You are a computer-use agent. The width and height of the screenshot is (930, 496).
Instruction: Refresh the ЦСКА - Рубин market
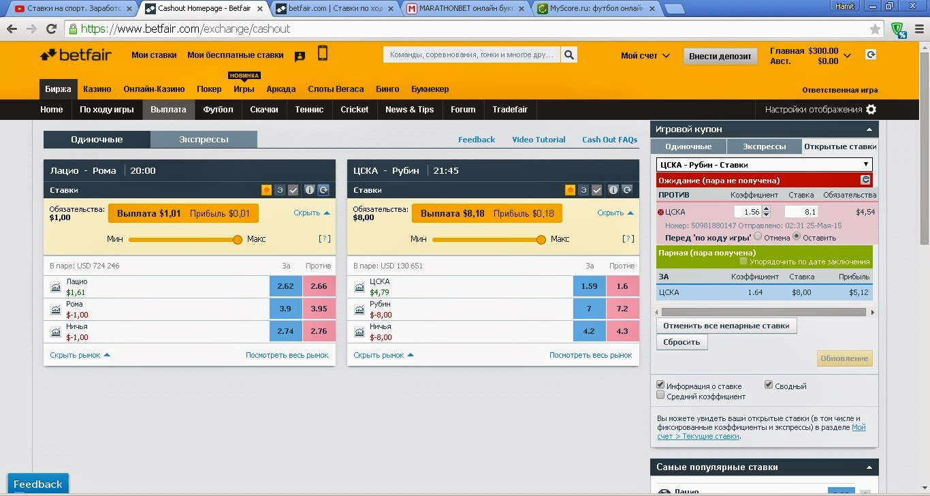click(627, 190)
